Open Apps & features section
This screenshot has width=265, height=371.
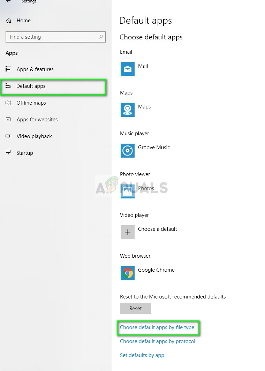[x=35, y=69]
